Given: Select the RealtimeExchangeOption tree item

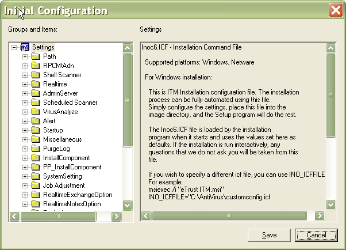Looking at the screenshot, I should pyautogui.click(x=78, y=195).
